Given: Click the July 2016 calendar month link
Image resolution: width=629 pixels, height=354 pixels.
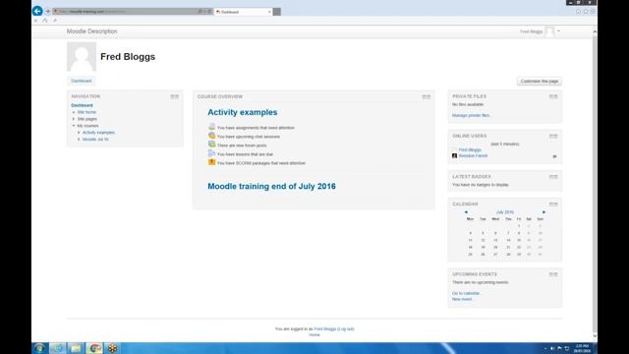Looking at the screenshot, I should click(504, 212).
